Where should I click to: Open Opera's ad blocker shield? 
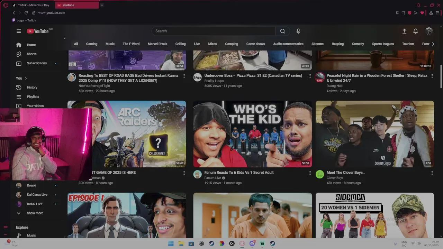(x=409, y=13)
